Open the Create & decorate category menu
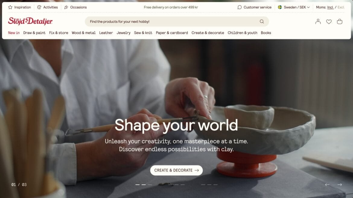 pos(208,33)
